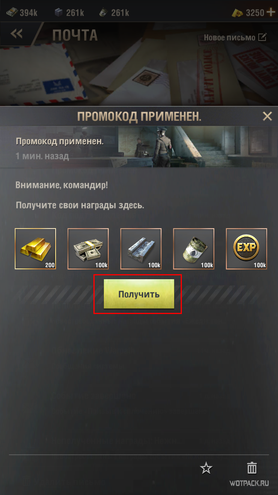Go back using the double-arrow icon
Screen dimensions: 278x495
pos(17,34)
